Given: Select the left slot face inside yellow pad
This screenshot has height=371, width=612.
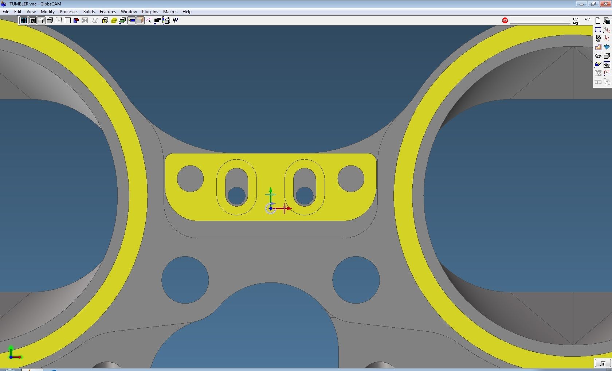Looking at the screenshot, I should point(236,177).
